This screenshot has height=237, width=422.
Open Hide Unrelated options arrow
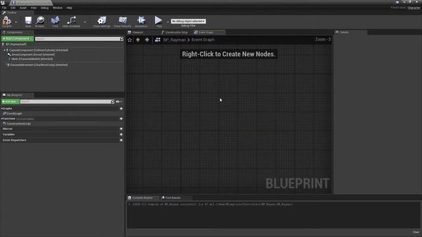click(85, 22)
